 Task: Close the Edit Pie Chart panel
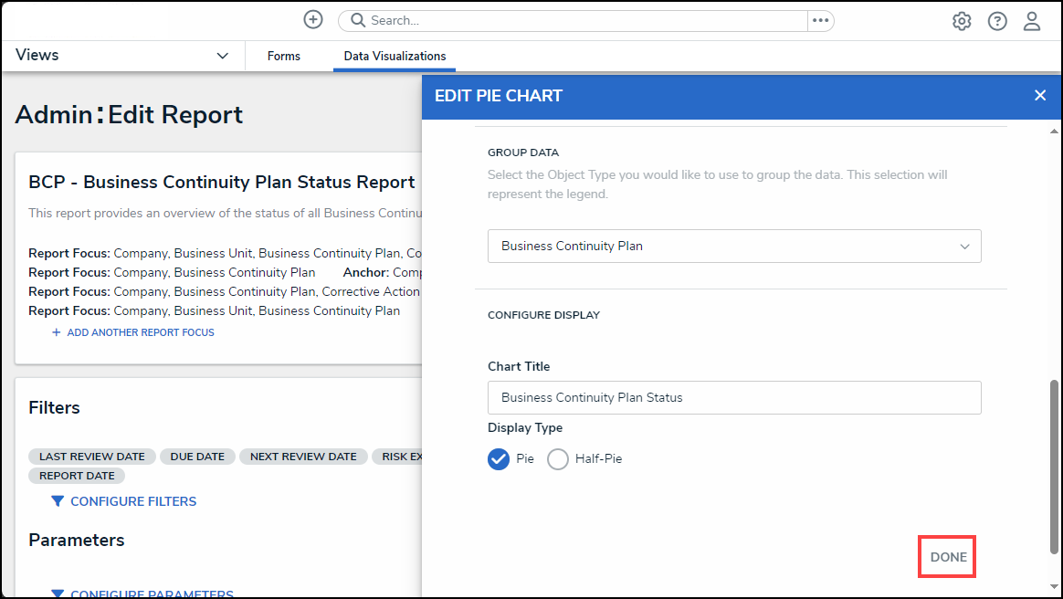[x=1039, y=95]
